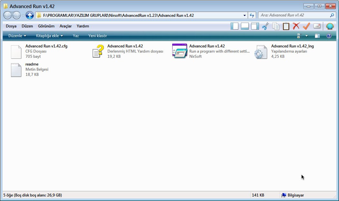Click the folder icon in the title bar
This screenshot has height=201, width=339.
point(5,6)
